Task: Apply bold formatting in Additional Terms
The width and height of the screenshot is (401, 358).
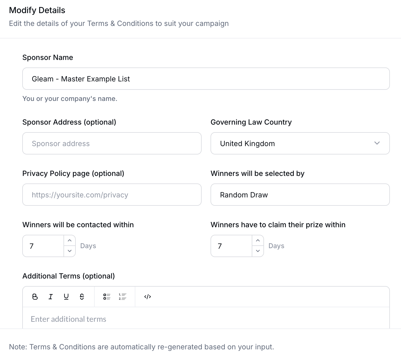Action: tap(35, 297)
